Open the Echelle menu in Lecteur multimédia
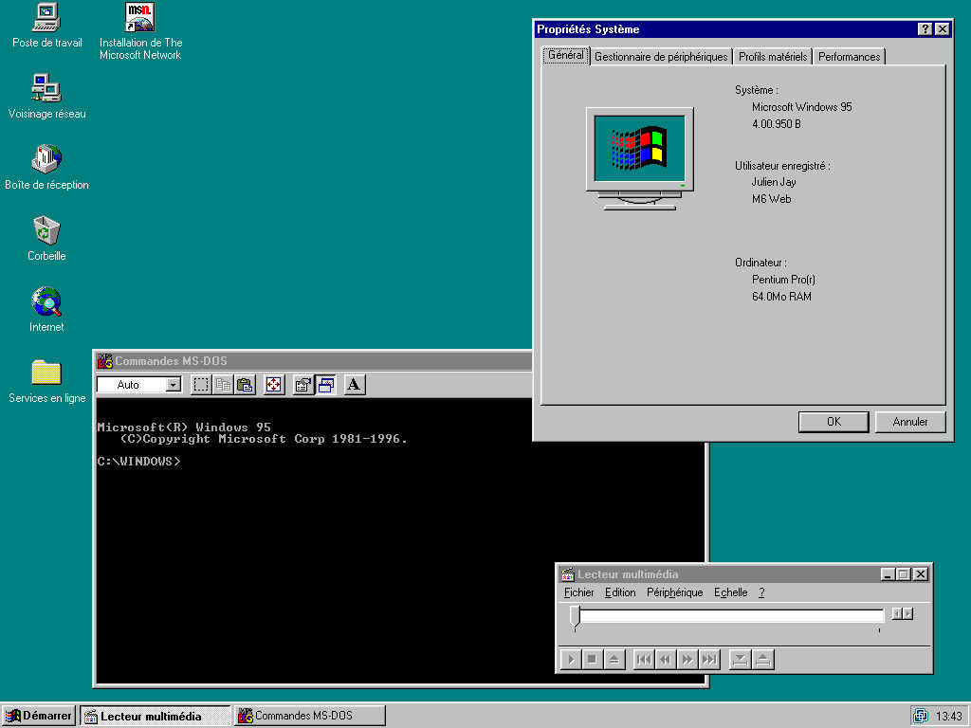 [x=731, y=592]
